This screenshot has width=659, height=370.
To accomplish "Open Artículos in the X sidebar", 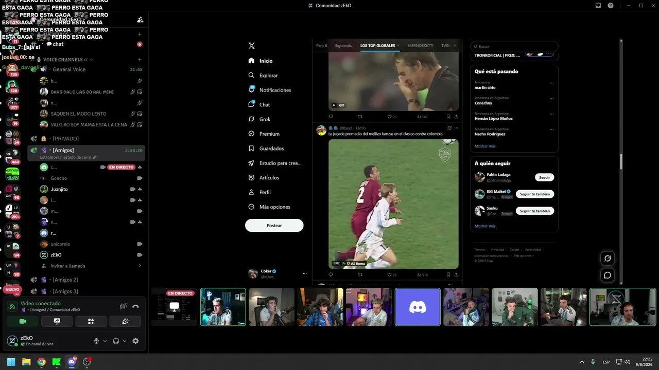I will click(263, 178).
